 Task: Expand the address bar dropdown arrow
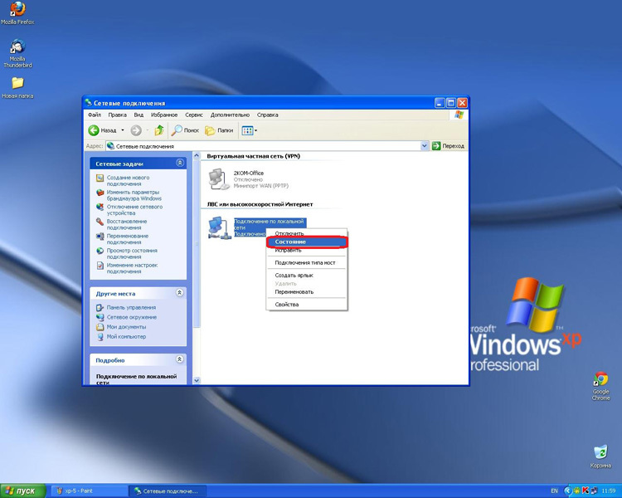pos(424,146)
